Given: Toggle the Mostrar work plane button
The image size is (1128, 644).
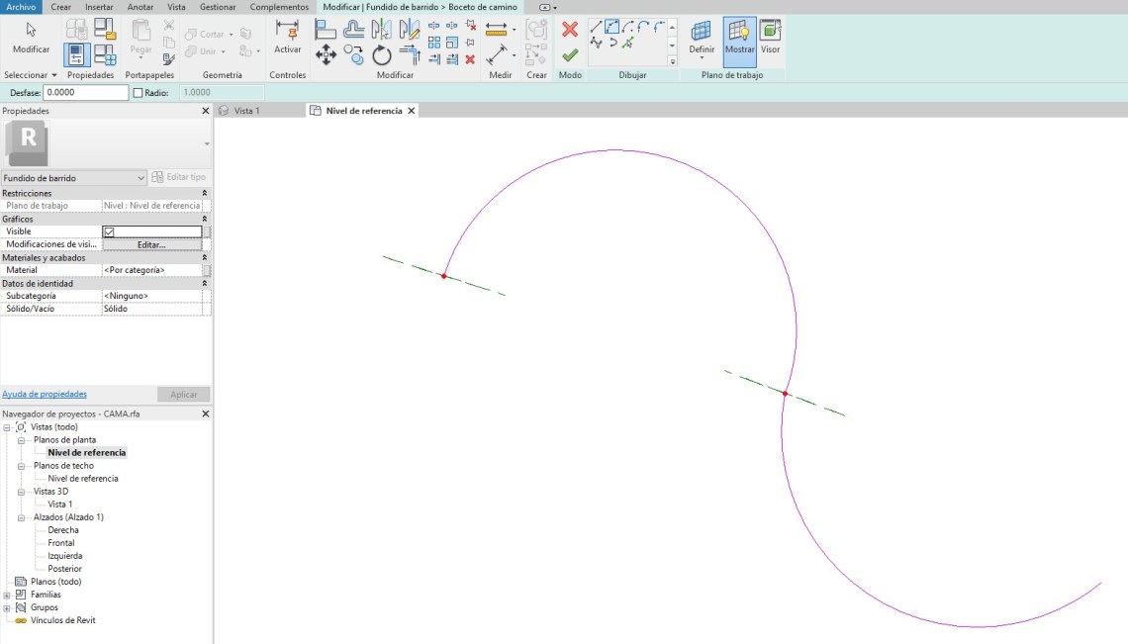Looking at the screenshot, I should coord(739,37).
